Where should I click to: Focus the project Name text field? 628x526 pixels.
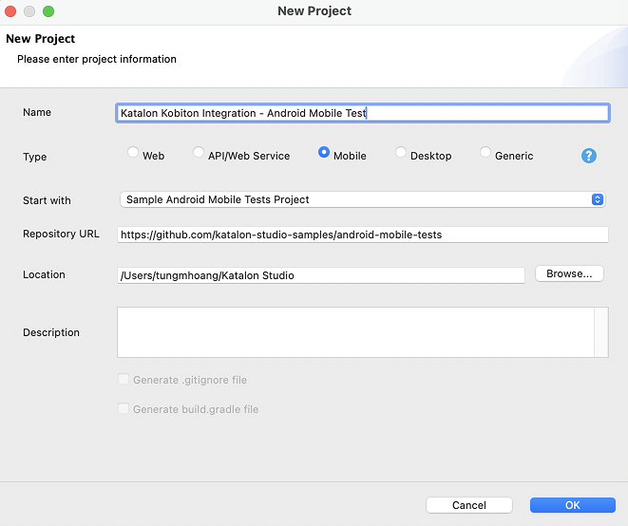(363, 113)
